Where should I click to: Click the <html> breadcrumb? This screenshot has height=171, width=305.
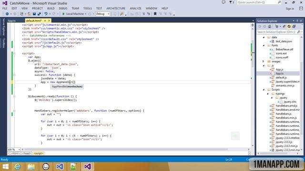pos(15,153)
